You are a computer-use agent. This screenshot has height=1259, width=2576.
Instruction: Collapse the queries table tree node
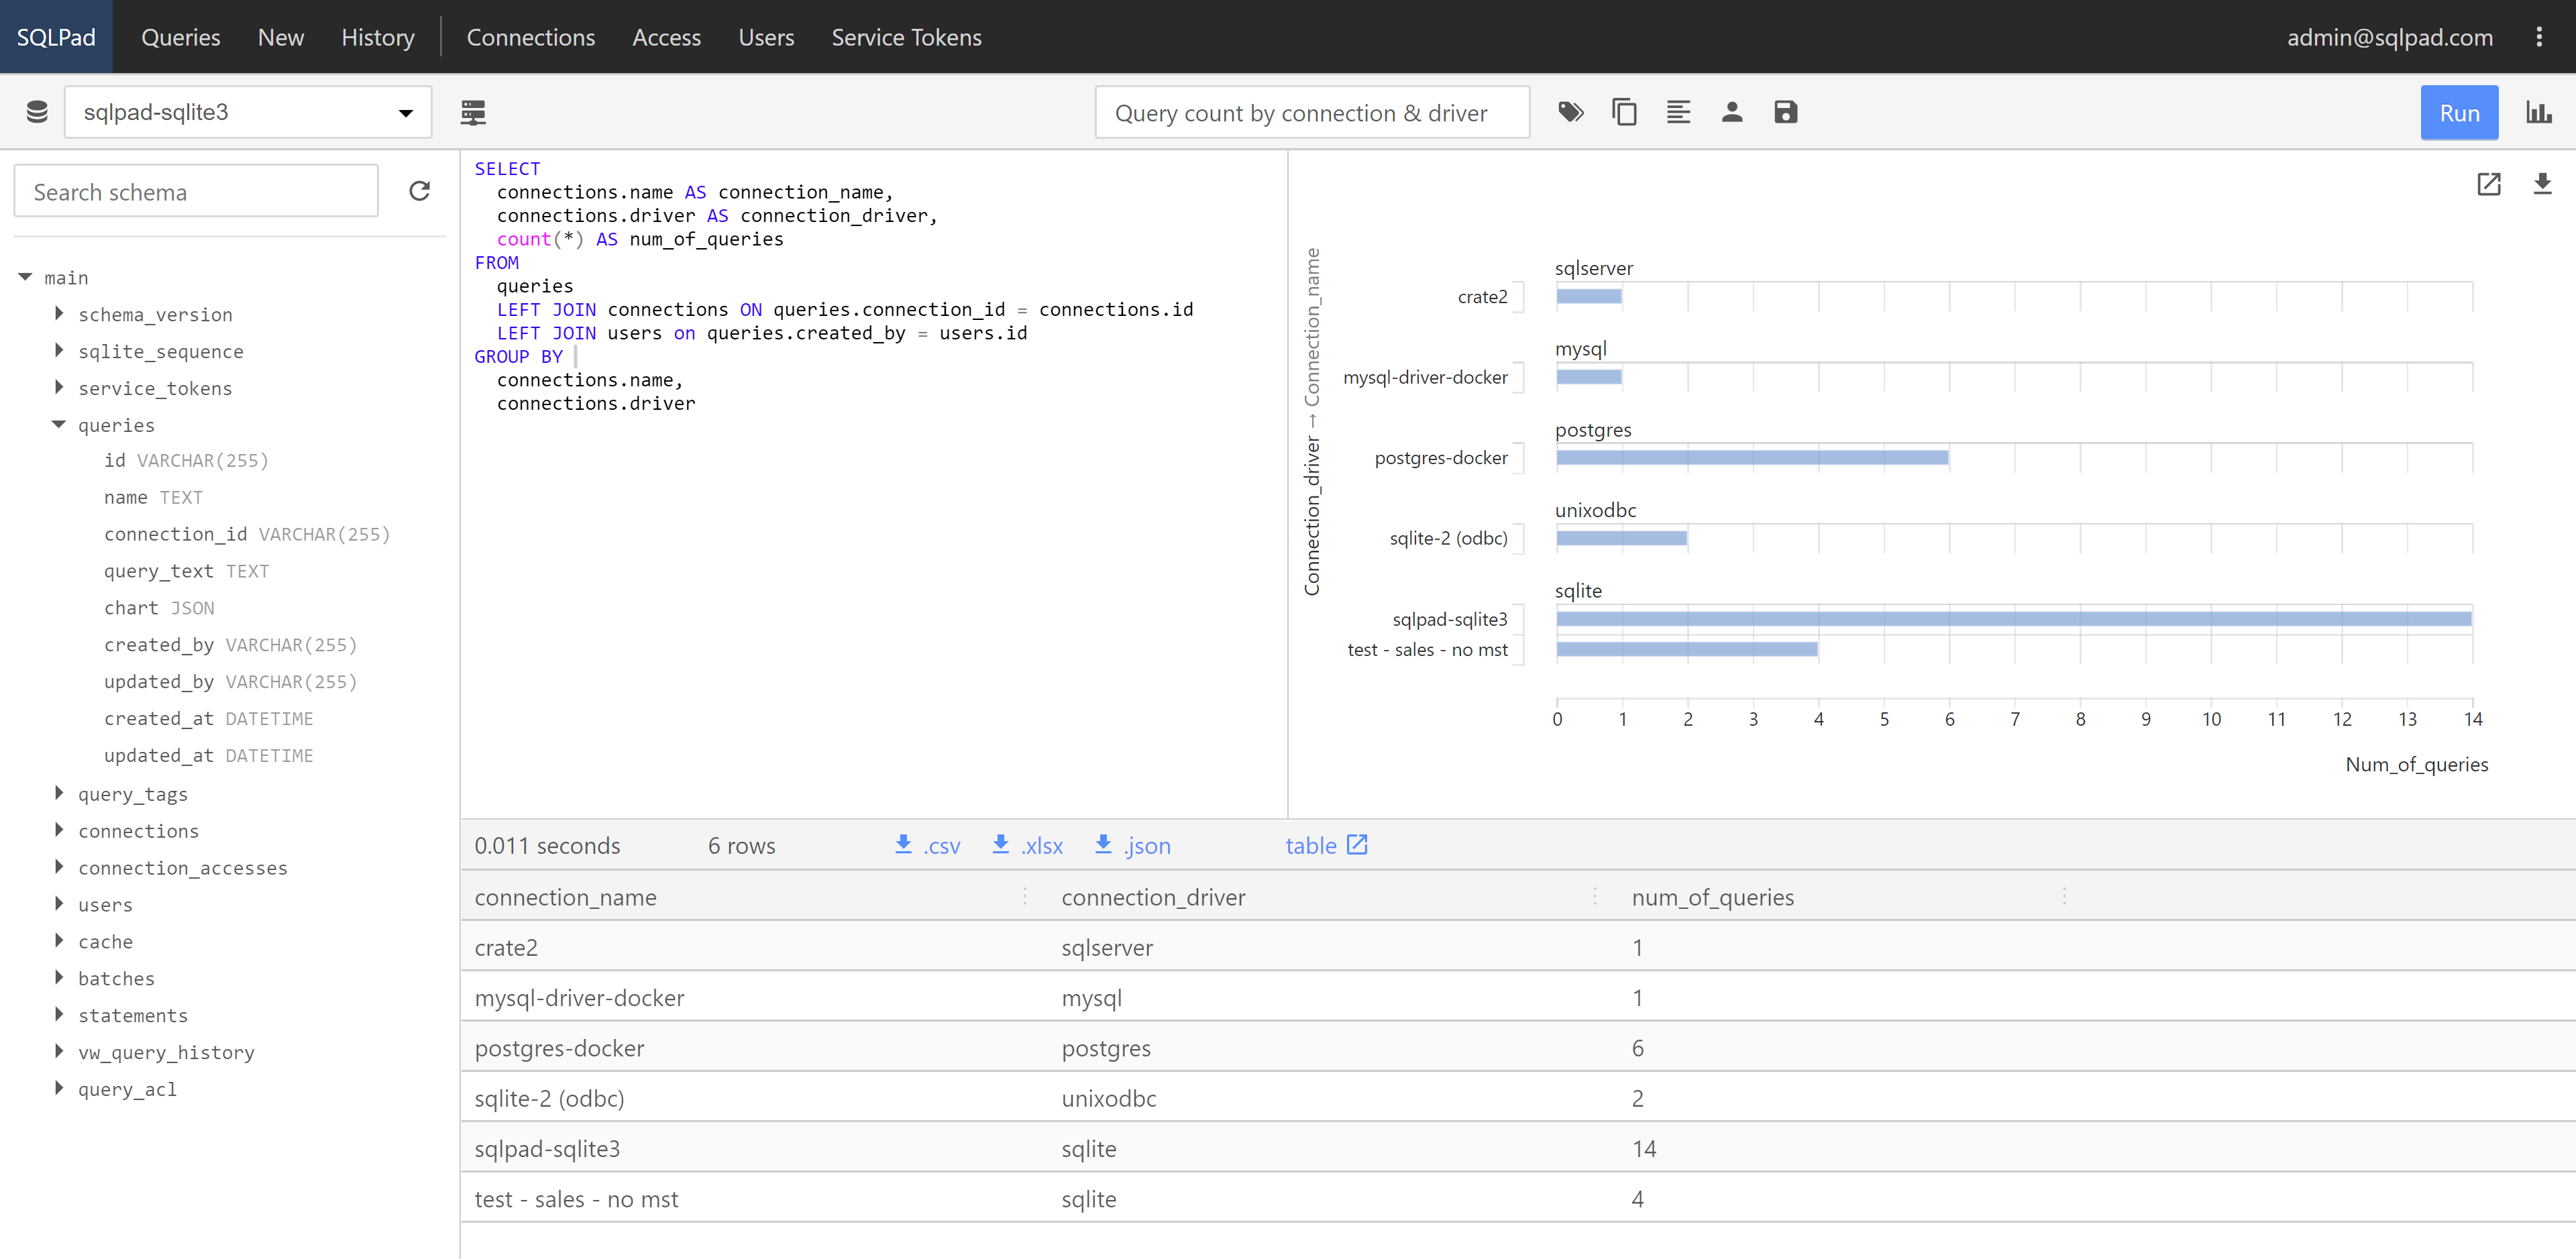[59, 425]
